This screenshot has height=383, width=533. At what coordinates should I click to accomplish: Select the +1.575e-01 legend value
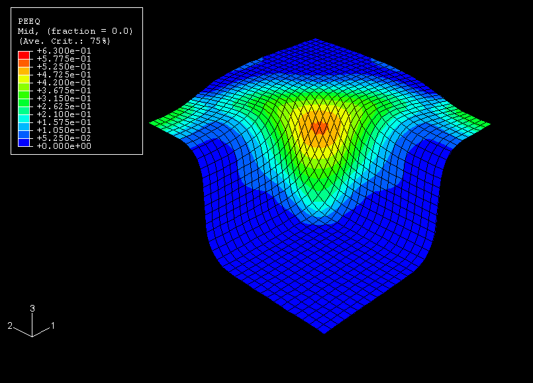pyautogui.click(x=64, y=122)
